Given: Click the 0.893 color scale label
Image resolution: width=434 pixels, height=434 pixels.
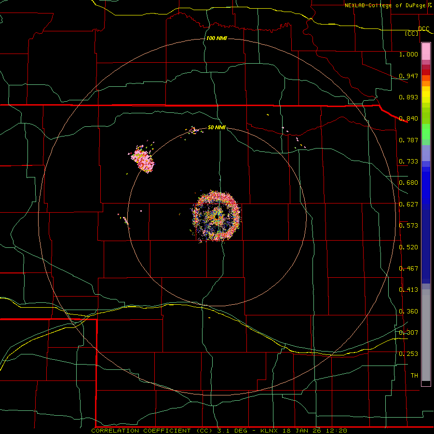Looking at the screenshot, I should tap(408, 97).
